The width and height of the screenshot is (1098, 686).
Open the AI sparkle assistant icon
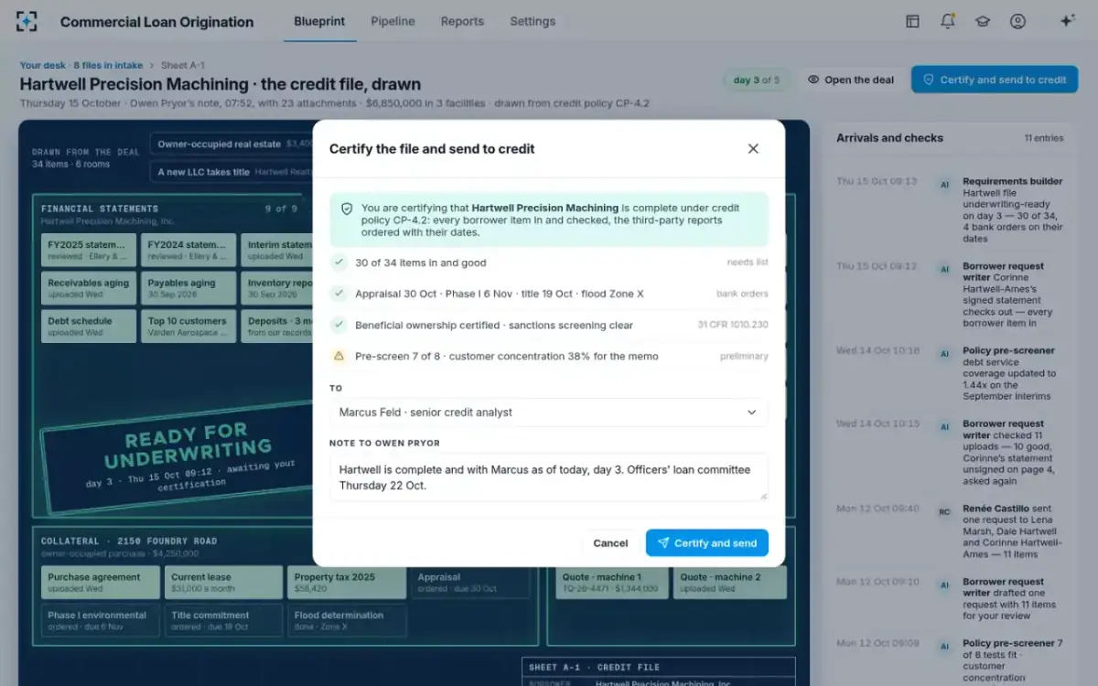1067,21
